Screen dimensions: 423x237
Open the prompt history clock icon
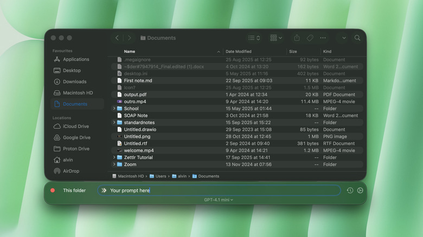(350, 190)
